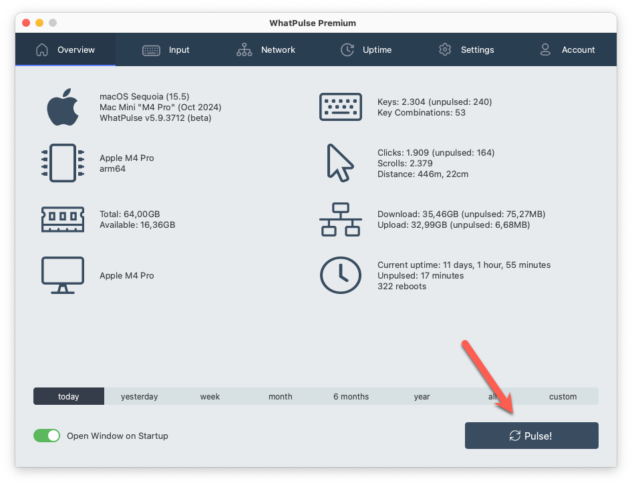
Task: Click the clock uptime icon
Action: tap(341, 275)
